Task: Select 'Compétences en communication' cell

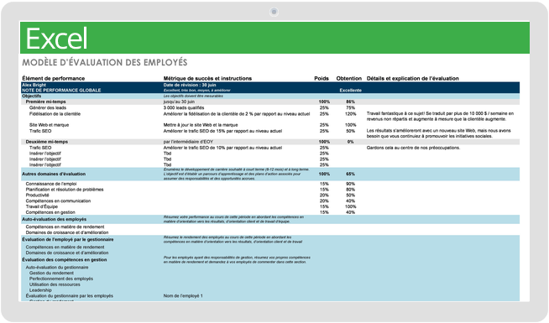Action: tap(58, 201)
